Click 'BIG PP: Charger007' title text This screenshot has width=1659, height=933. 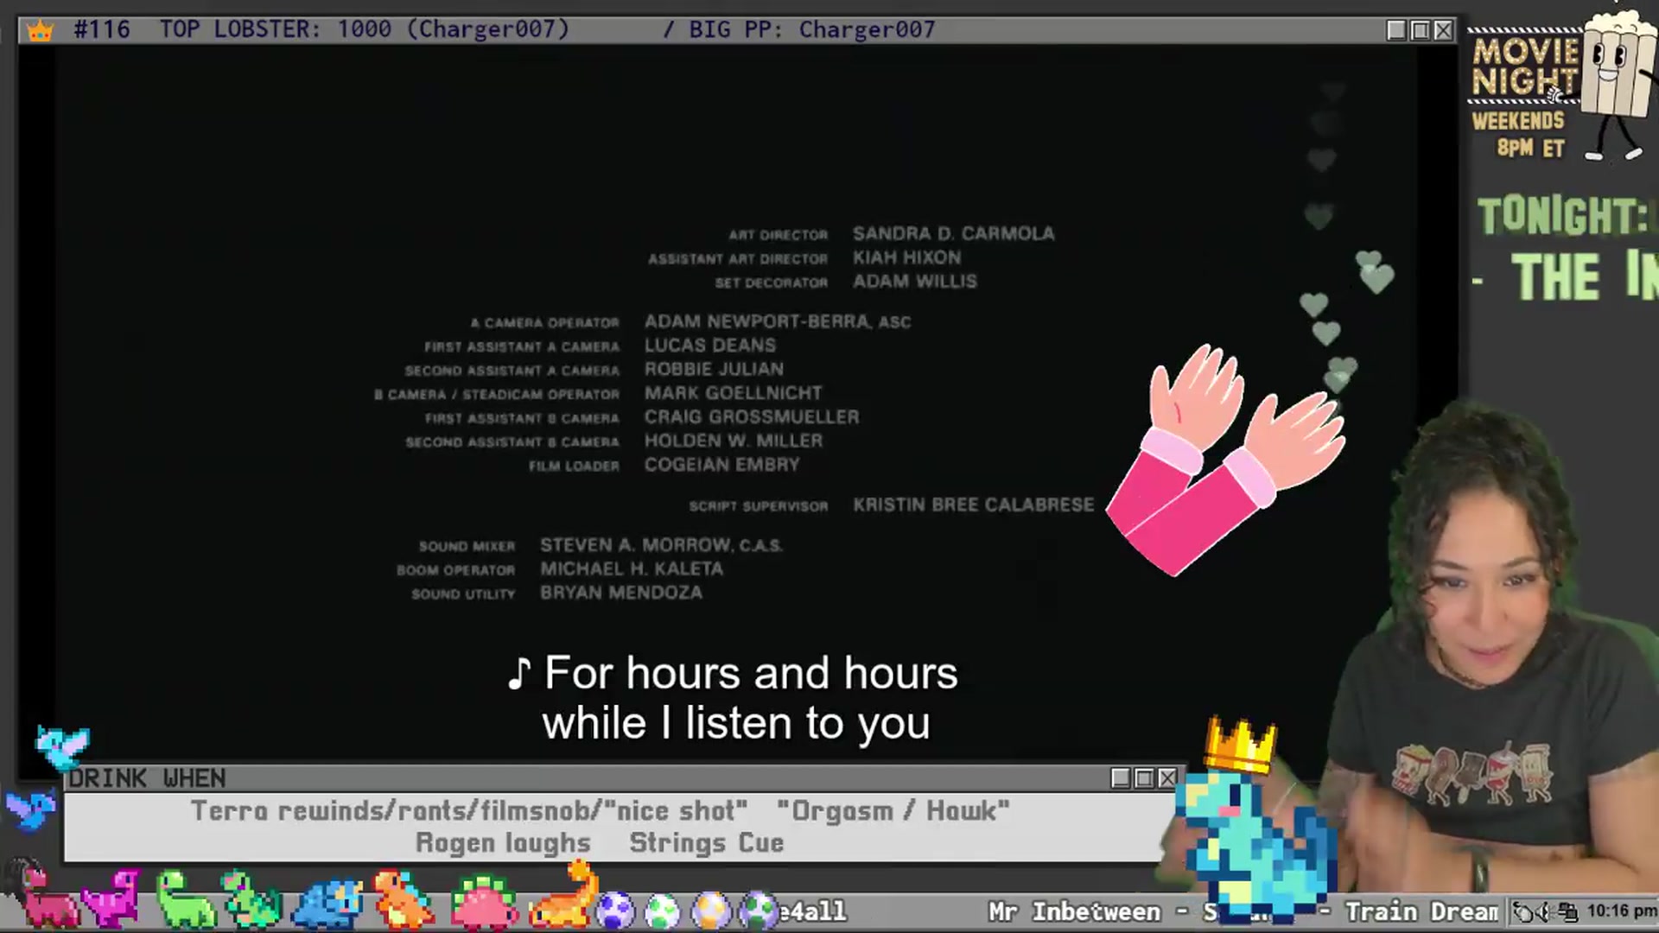tap(811, 29)
